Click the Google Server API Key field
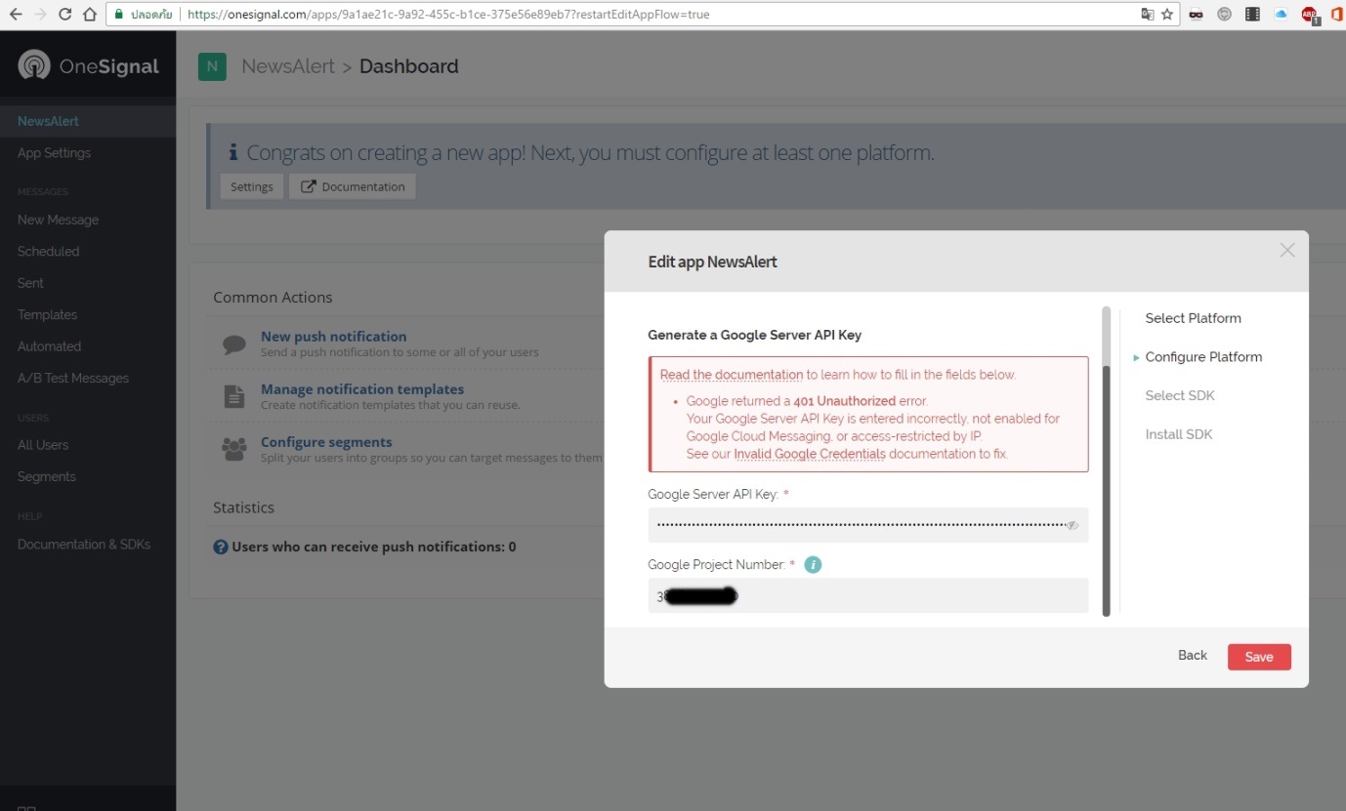The height and width of the screenshot is (811, 1346). 868,525
